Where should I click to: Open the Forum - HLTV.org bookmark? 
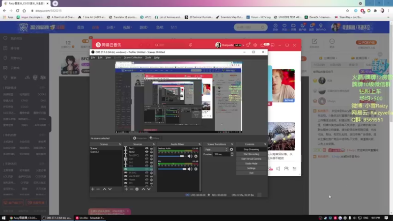pyautogui.click(x=258, y=17)
